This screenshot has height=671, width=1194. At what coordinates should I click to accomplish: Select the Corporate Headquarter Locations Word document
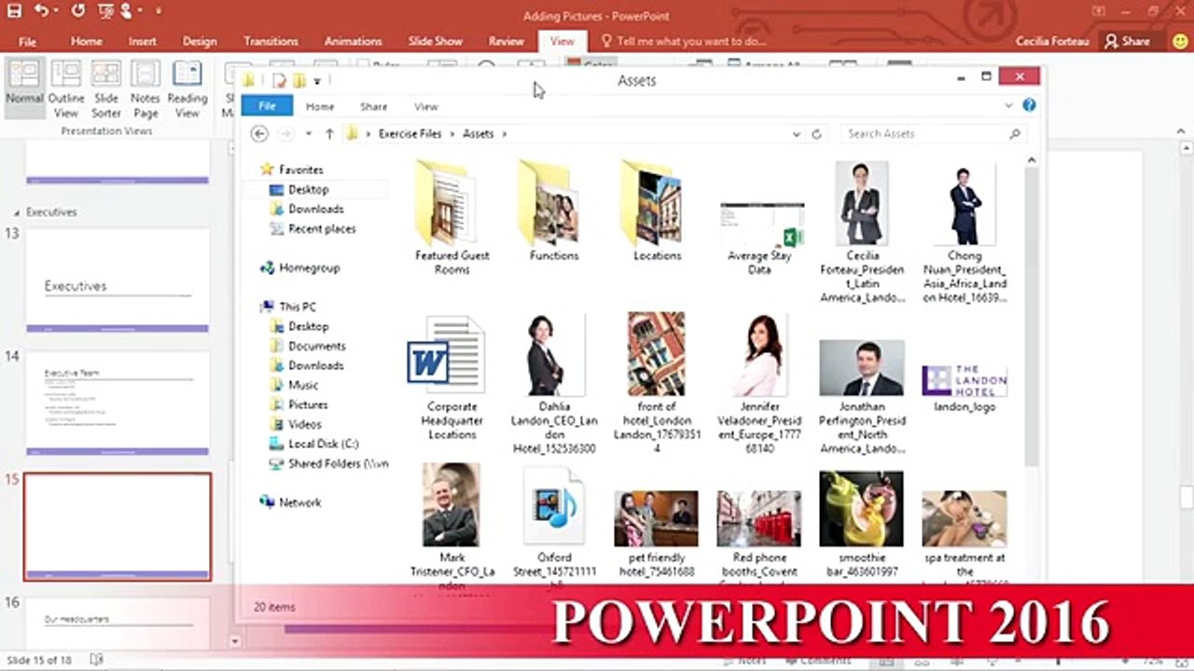click(x=452, y=377)
